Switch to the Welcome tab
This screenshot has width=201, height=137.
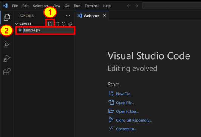[91, 16]
